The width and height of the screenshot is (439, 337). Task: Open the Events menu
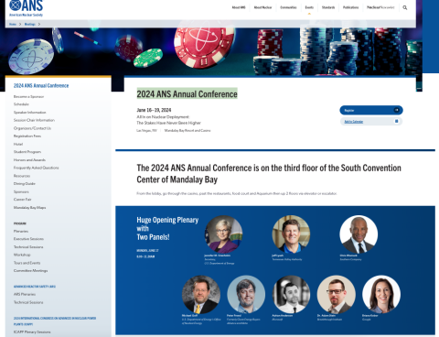(x=309, y=7)
